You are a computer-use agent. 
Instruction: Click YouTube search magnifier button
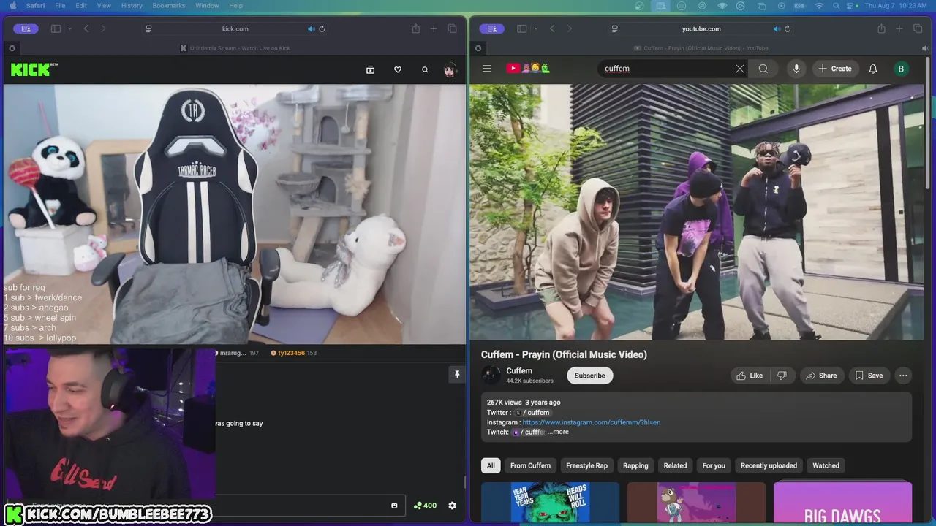point(763,69)
